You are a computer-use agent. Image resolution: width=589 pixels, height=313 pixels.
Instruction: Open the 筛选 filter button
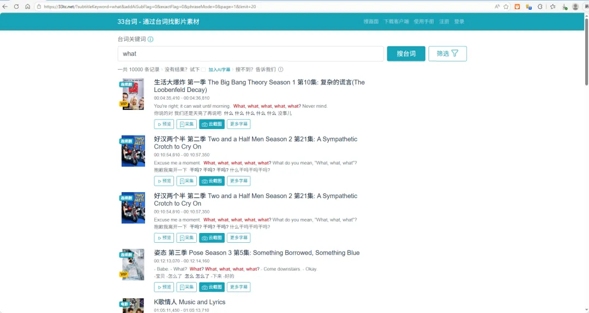point(447,53)
